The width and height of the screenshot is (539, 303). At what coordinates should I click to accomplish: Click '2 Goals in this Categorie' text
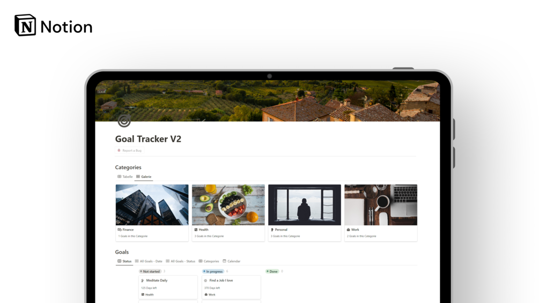point(361,236)
